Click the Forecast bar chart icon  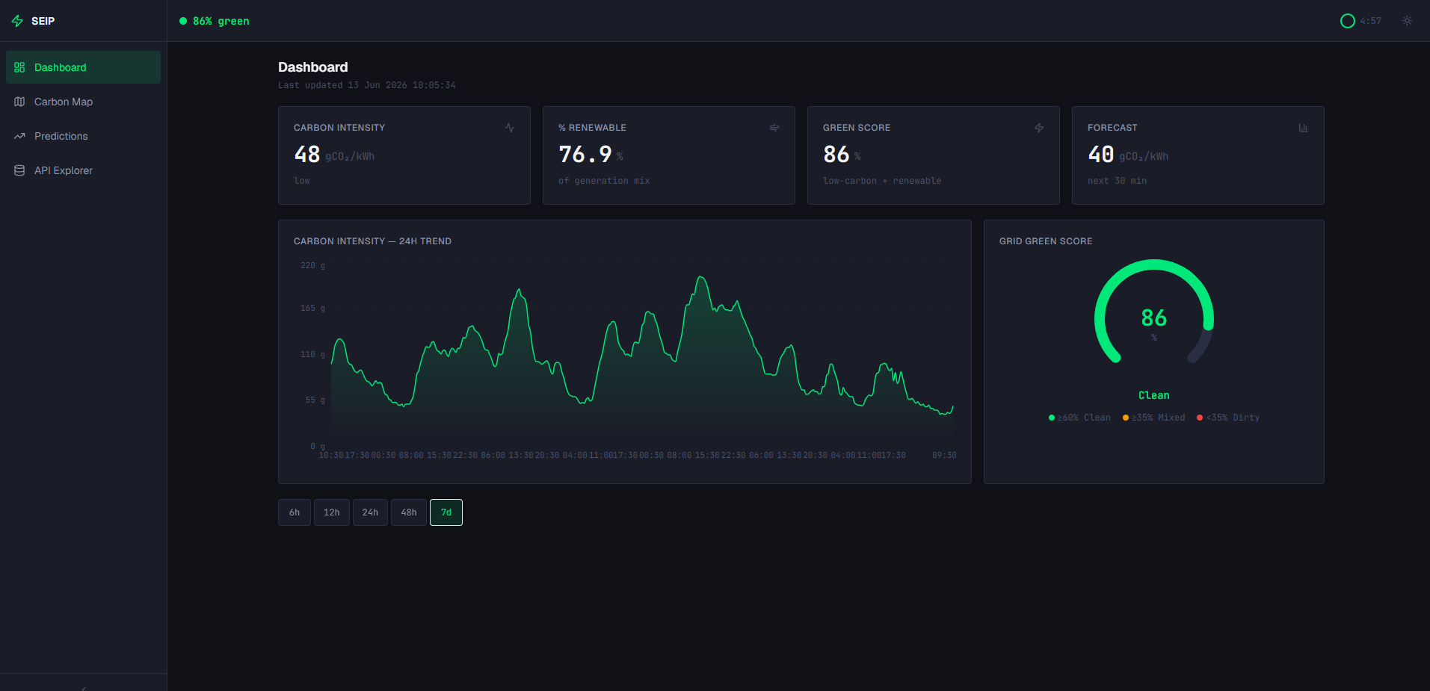click(x=1304, y=128)
